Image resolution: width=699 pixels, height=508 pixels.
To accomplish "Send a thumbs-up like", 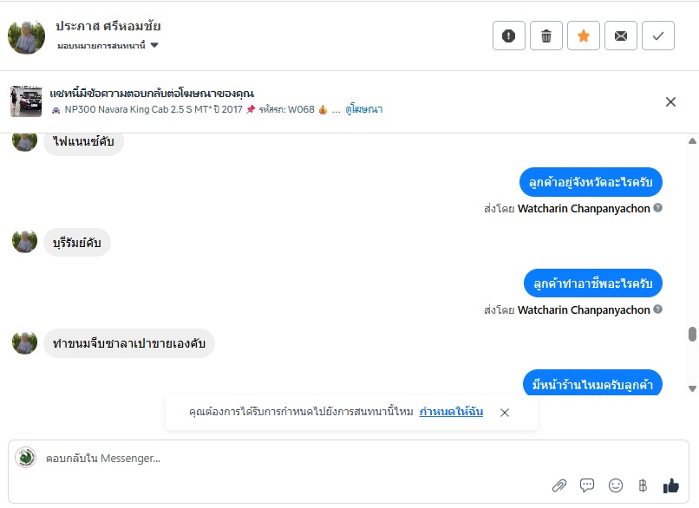I will coord(670,485).
